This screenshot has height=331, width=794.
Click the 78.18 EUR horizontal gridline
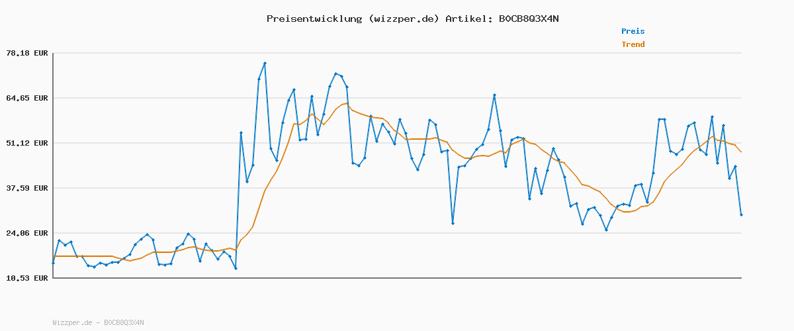tap(397, 53)
